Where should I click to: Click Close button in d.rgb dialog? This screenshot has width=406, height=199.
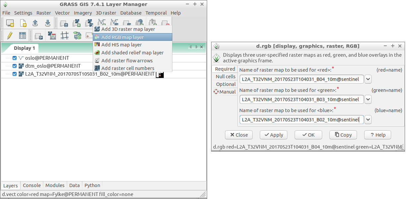tap(239, 135)
